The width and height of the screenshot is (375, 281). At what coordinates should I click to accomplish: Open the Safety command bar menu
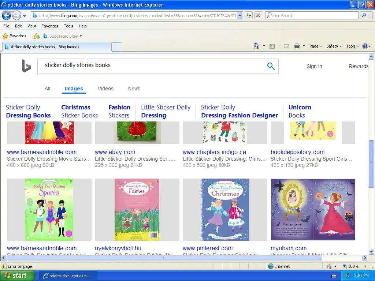334,46
